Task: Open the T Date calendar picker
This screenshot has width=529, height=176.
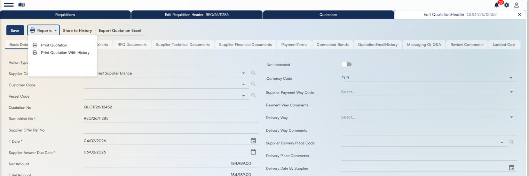Action: tap(253, 141)
